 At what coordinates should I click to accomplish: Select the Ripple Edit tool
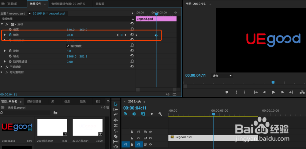point(116,120)
